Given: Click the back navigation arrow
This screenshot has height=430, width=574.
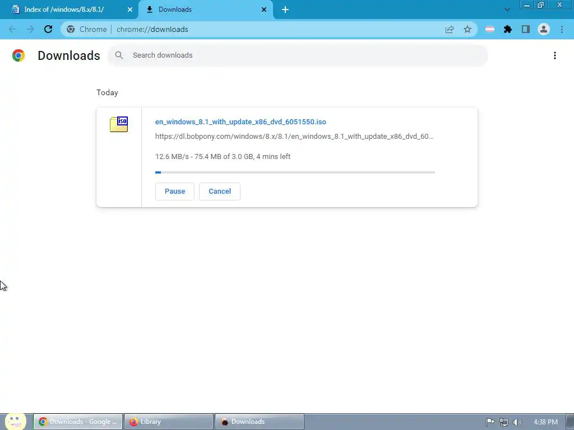Looking at the screenshot, I should click(12, 29).
